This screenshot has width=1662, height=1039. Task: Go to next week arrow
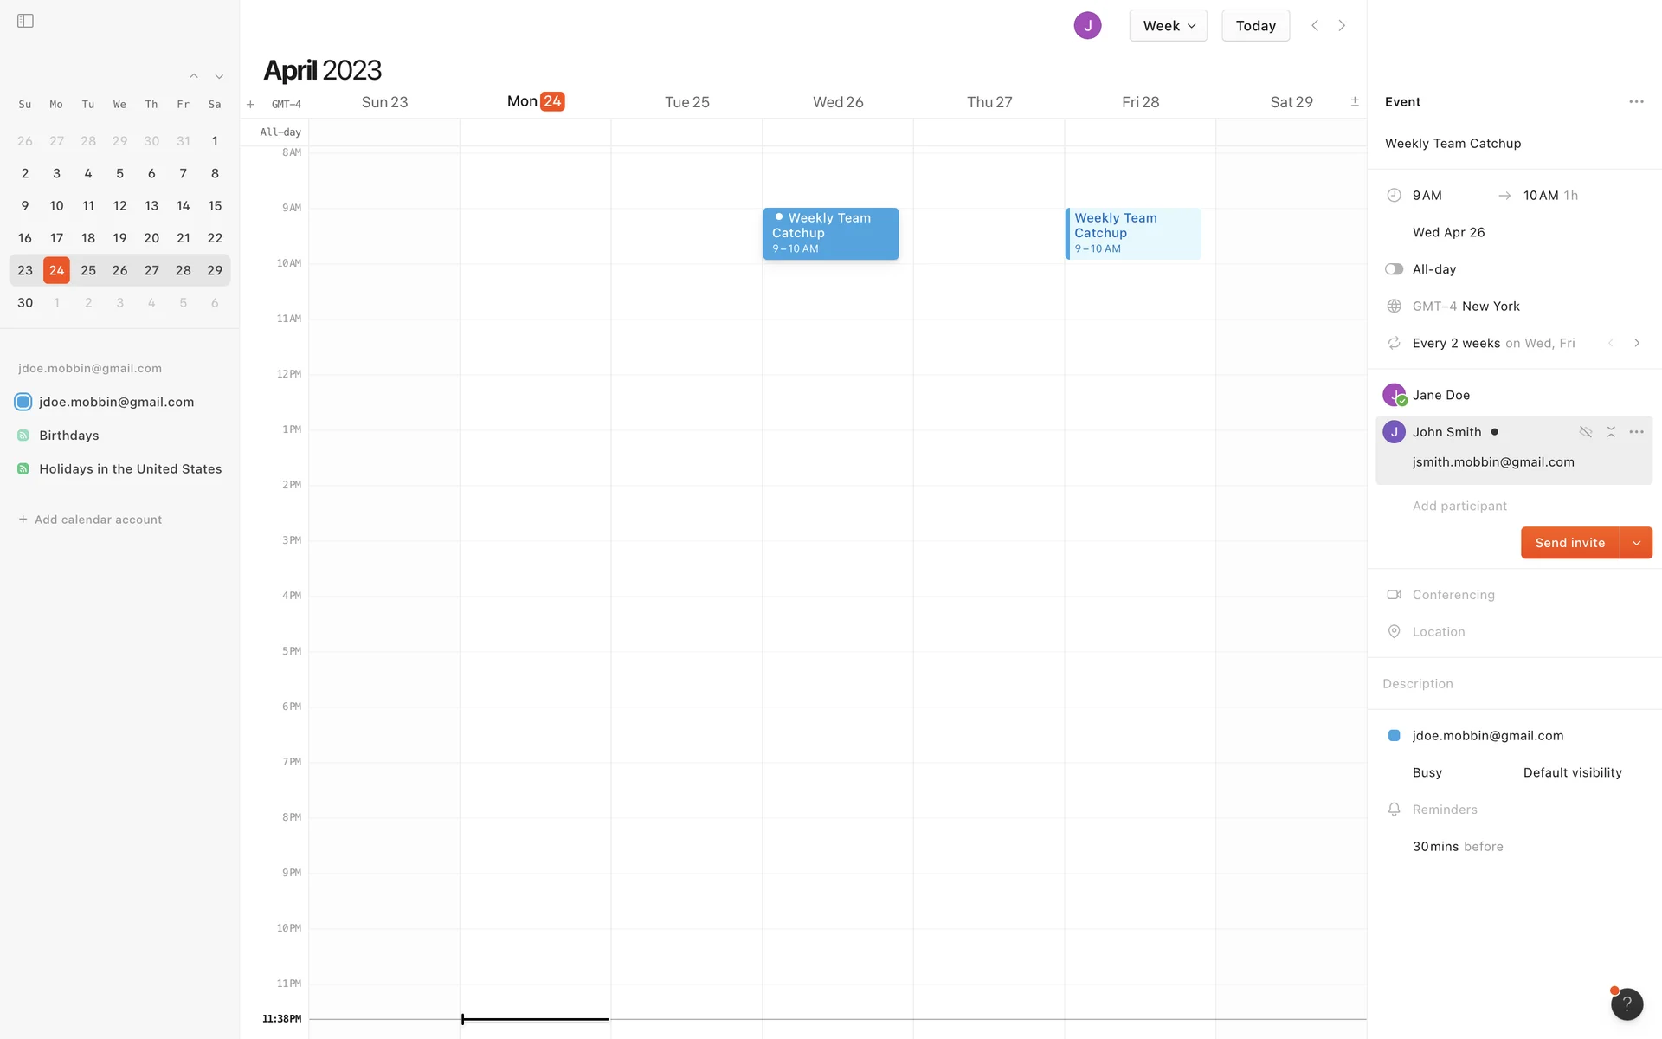pyautogui.click(x=1342, y=25)
